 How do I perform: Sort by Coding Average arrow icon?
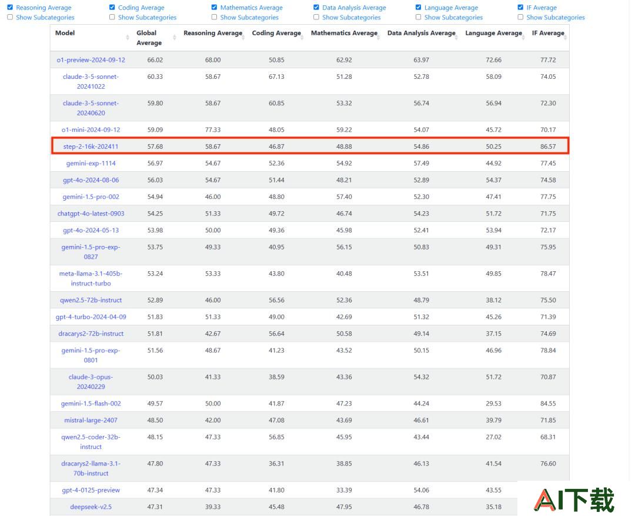coord(302,37)
